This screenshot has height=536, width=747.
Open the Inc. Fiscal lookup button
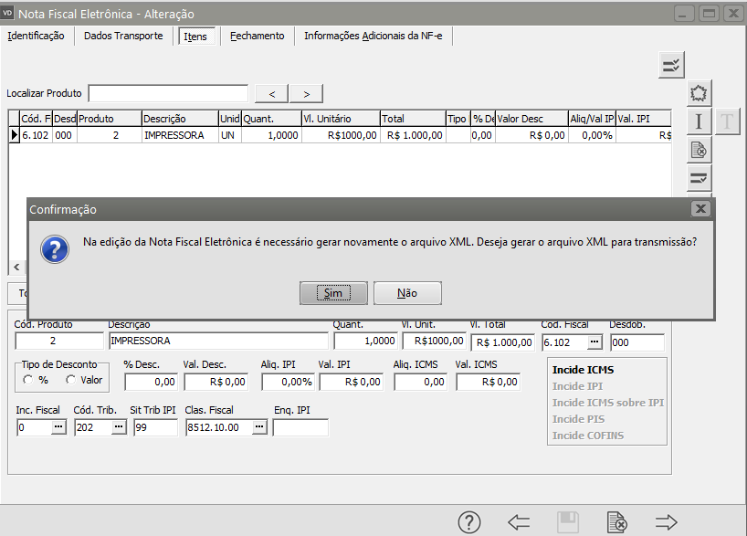click(58, 427)
